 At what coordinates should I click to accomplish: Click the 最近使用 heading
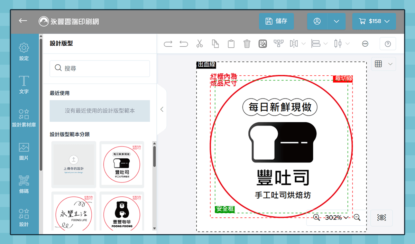tap(59, 93)
